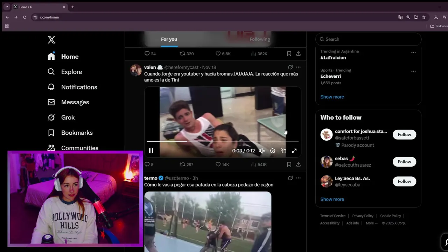The image size is (448, 252).
Task: Zoom page with magnifier icon
Action: pos(408,17)
